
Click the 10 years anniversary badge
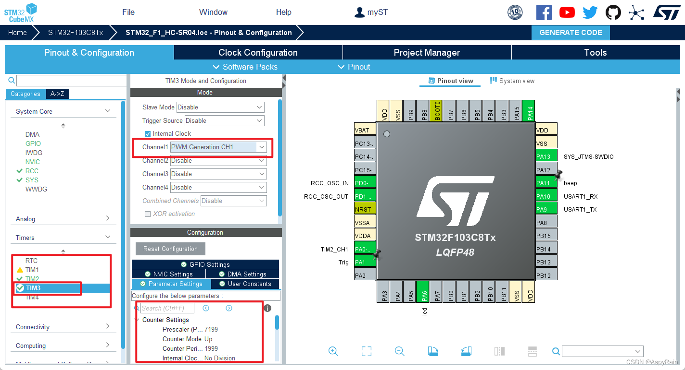click(x=515, y=12)
